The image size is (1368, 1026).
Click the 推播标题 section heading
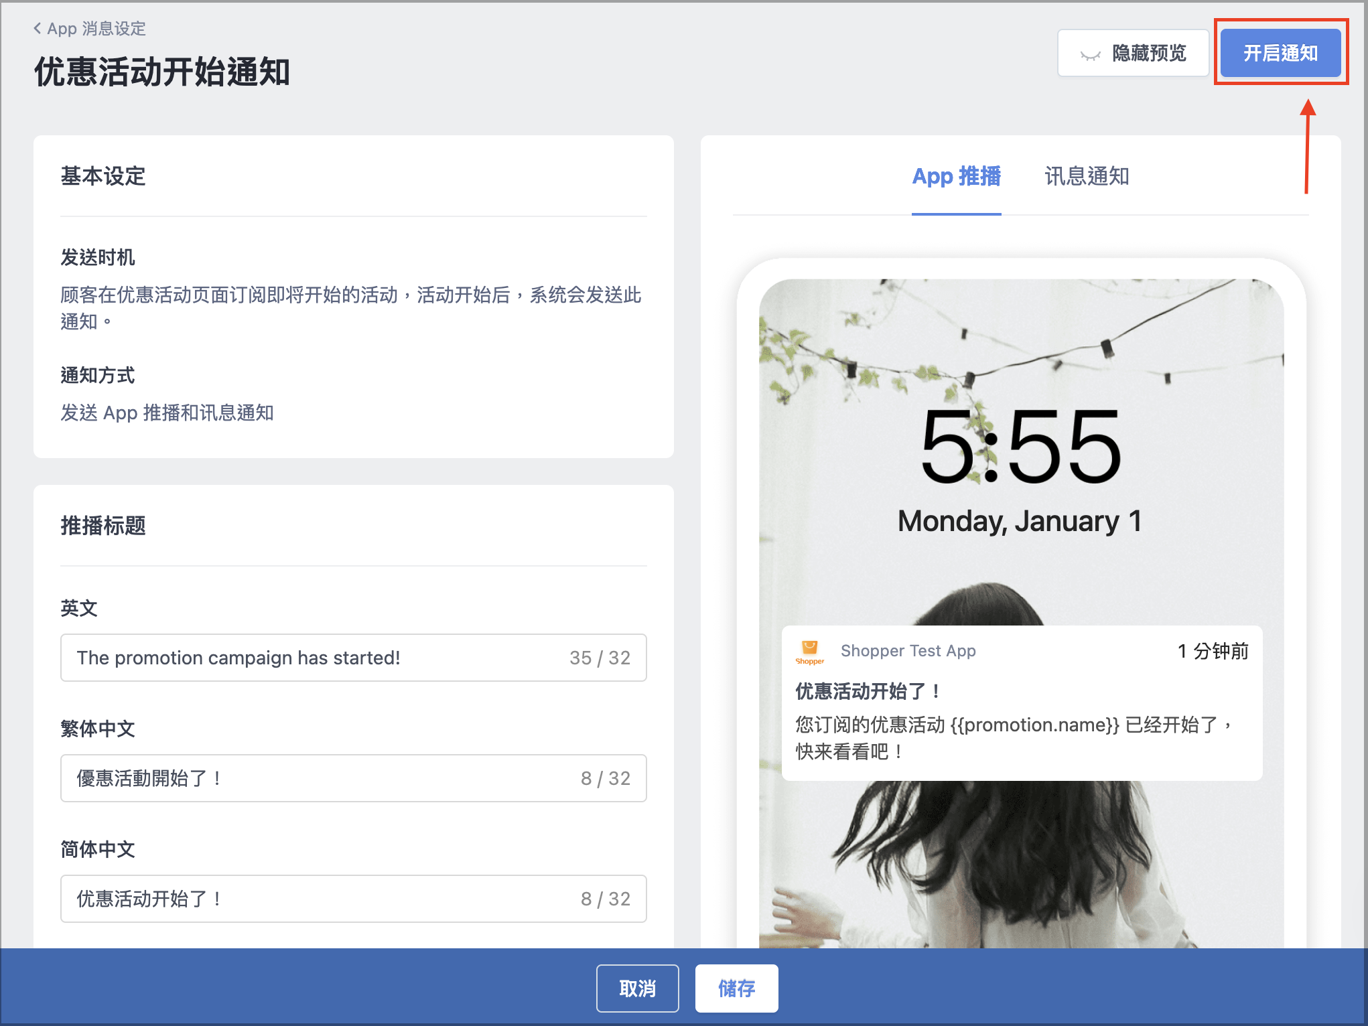click(103, 526)
